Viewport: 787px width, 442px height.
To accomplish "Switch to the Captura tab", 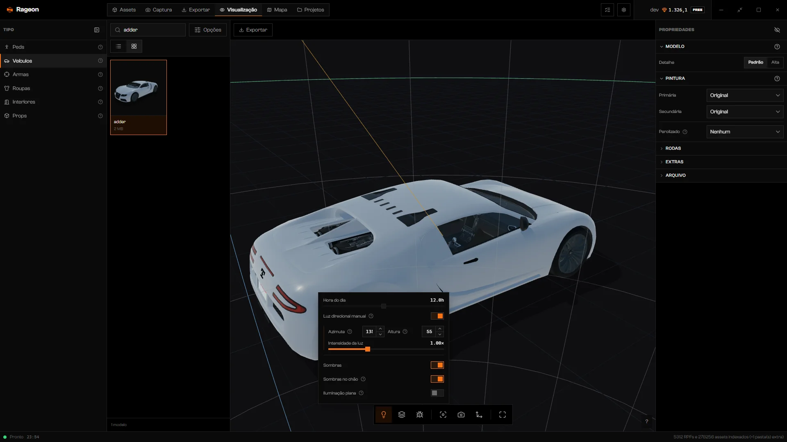I will (x=159, y=10).
